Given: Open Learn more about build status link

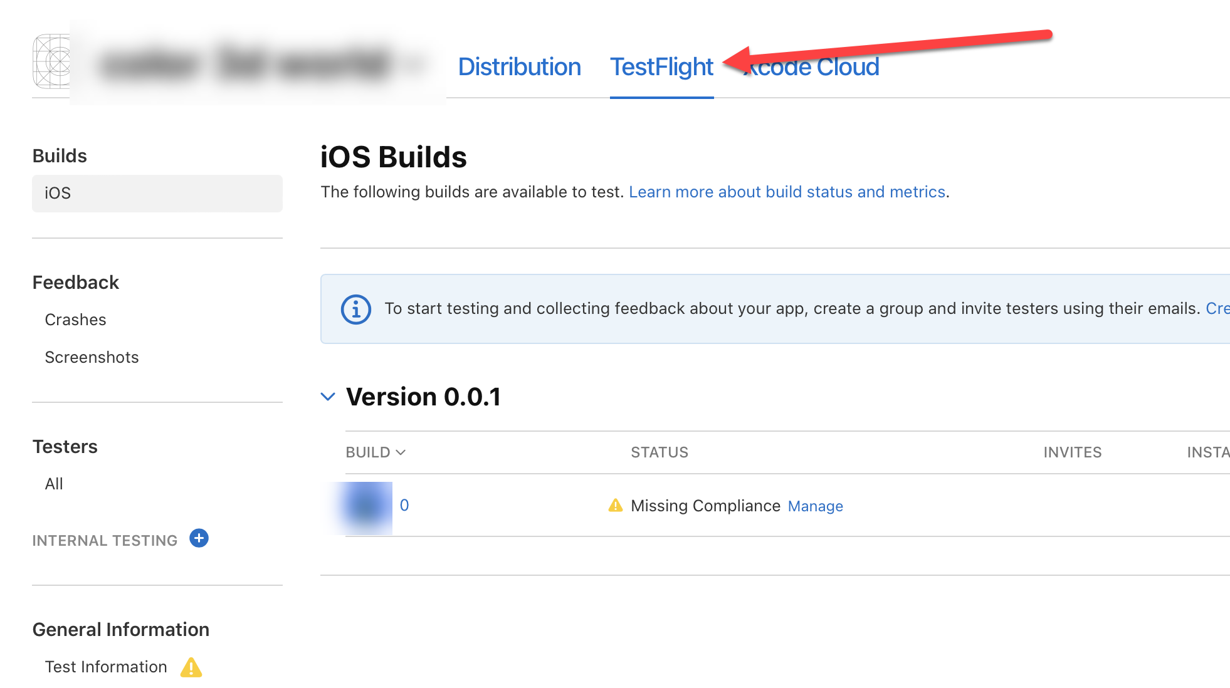Looking at the screenshot, I should pyautogui.click(x=787, y=192).
